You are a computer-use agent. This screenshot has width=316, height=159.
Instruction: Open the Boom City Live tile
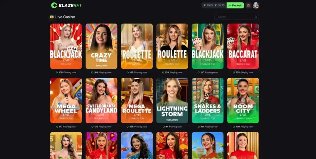243,100
